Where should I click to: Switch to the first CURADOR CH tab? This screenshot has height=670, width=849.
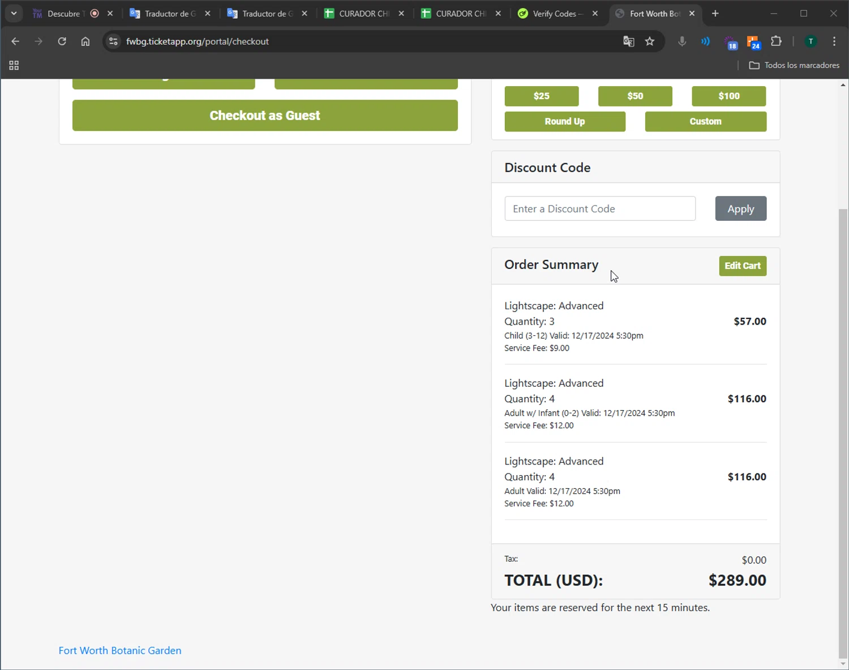tap(364, 14)
